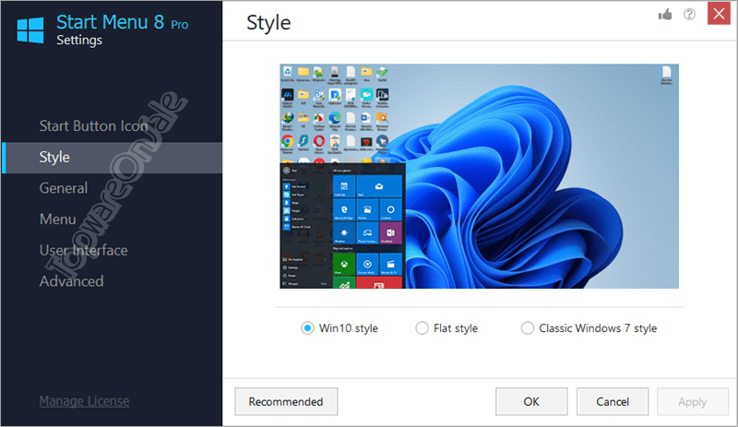
Task: Click the thumbs-up like icon
Action: (x=665, y=15)
